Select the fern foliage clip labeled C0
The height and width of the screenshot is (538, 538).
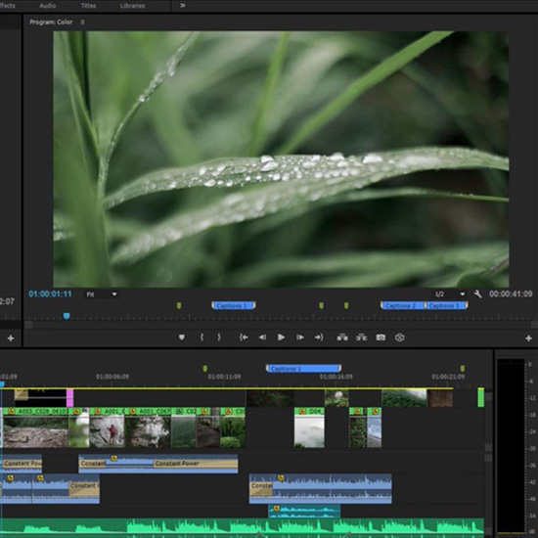point(233,427)
